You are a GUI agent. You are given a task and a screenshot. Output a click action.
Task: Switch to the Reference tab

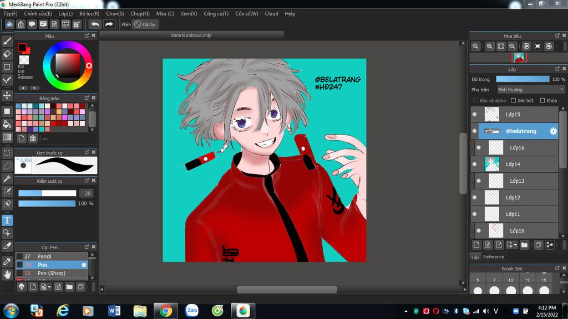[493, 257]
